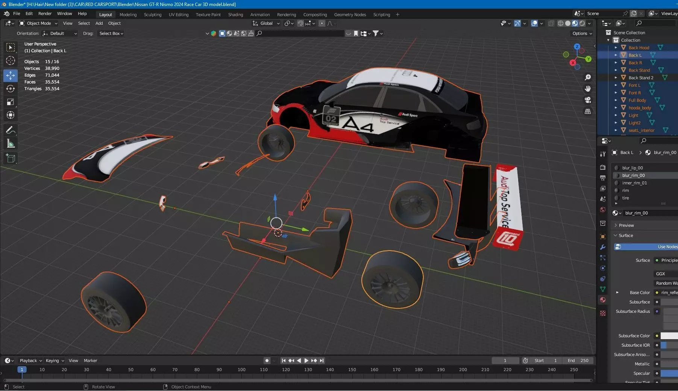Toggle snapping magnet in header

[x=300, y=23]
